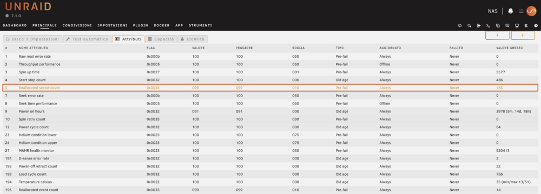Viewport: 541px width, 194px height.
Task: Switch to Test automatico tab
Action: click(x=88, y=39)
